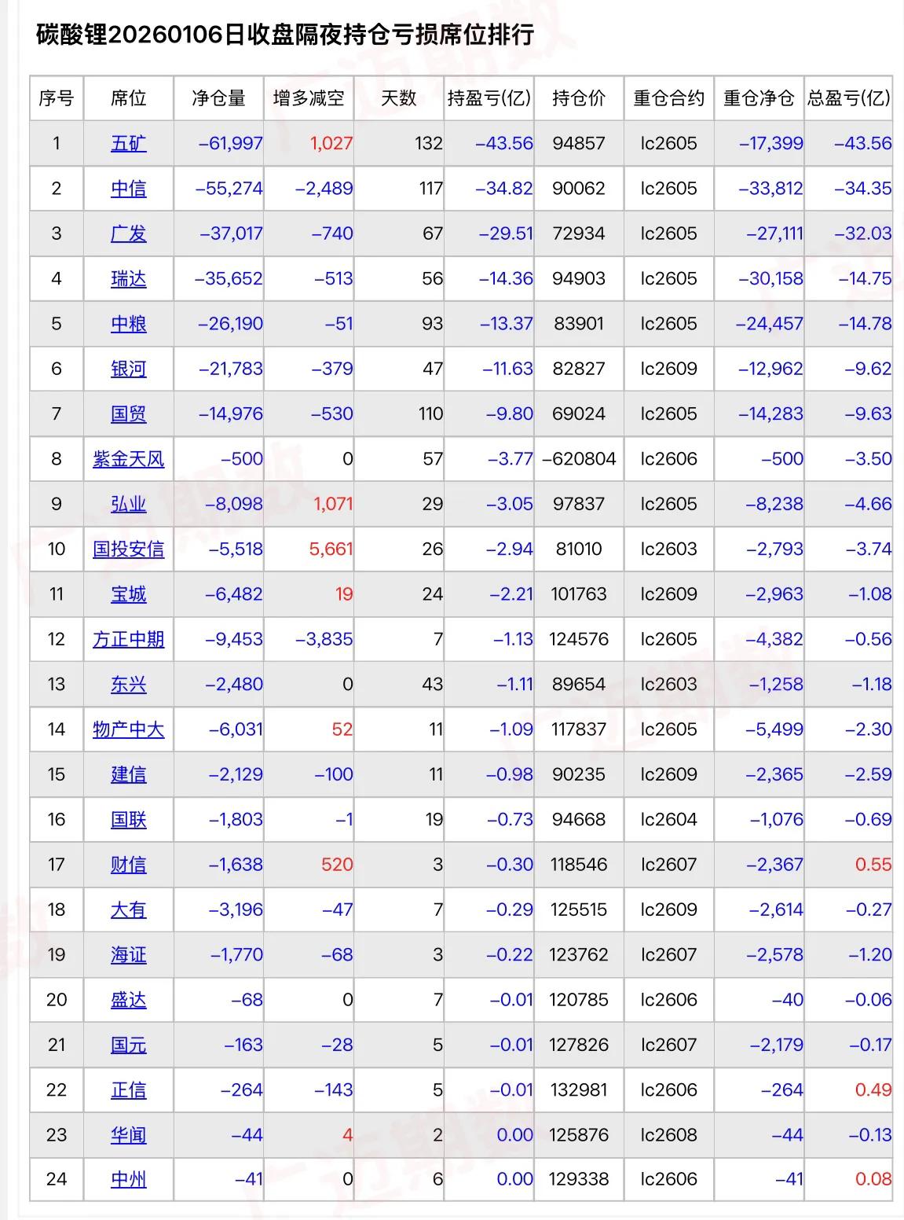This screenshot has width=904, height=1220.
Task: Select change value -3,835 in 方正中期 row
Action: [324, 639]
